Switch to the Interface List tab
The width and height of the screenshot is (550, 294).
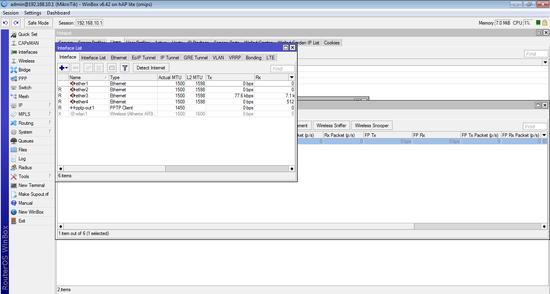pos(93,58)
